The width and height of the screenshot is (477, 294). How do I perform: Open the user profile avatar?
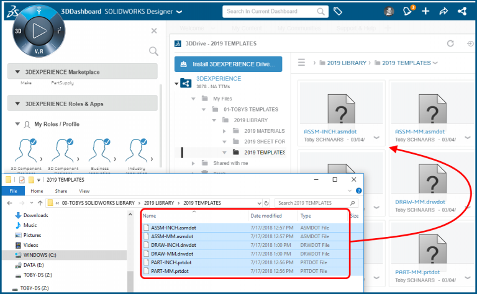pos(389,11)
